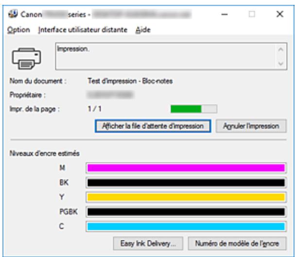Click document name Test d'impression - Bloc-notes
This screenshot has width=295, height=257.
[x=130, y=81]
